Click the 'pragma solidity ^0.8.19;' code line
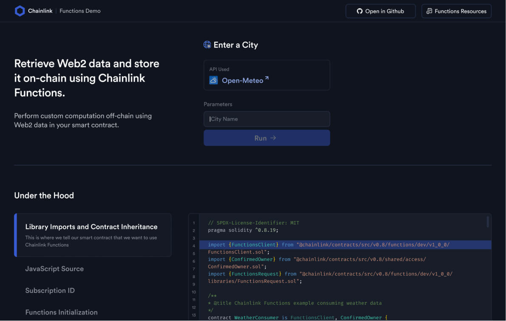Image resolution: width=506 pixels, height=321 pixels. pyautogui.click(x=243, y=230)
